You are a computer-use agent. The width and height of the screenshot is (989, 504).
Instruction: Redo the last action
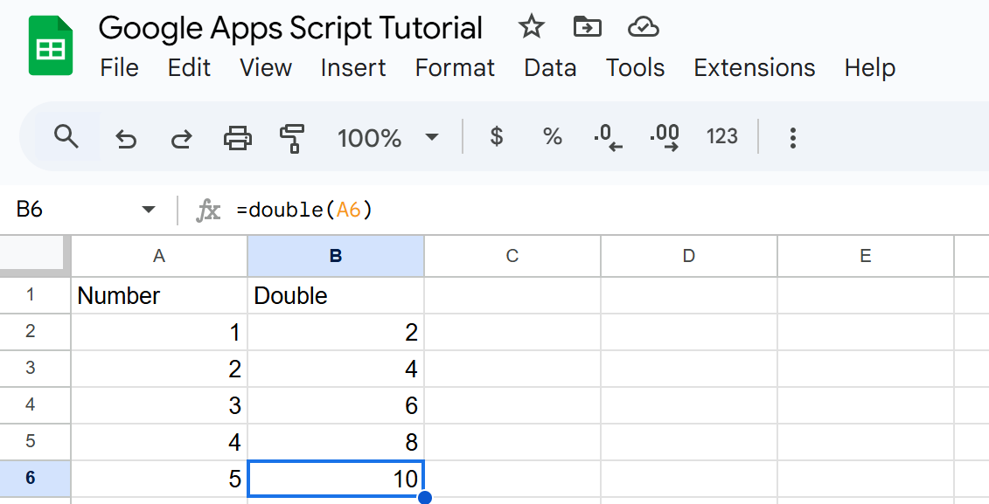click(x=181, y=137)
